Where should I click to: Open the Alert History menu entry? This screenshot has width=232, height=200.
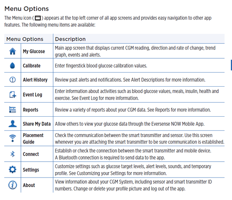[35, 80]
